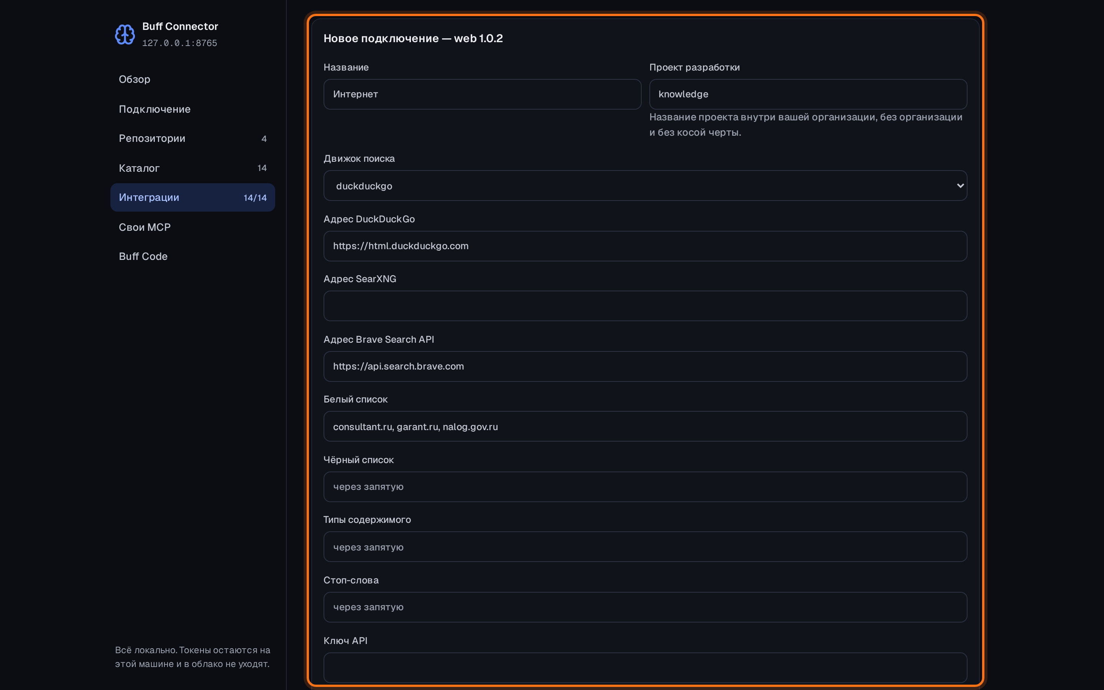Click the 14/14 badge on Интеграции

click(x=255, y=197)
